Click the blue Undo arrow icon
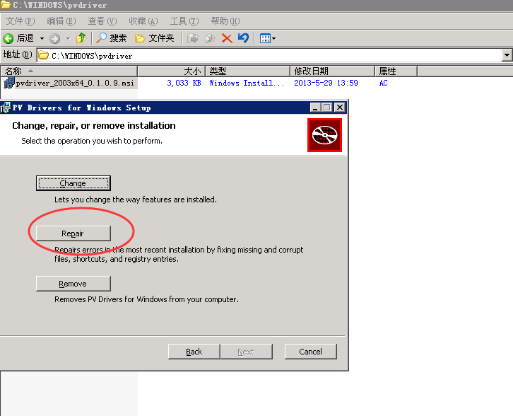 coord(243,38)
